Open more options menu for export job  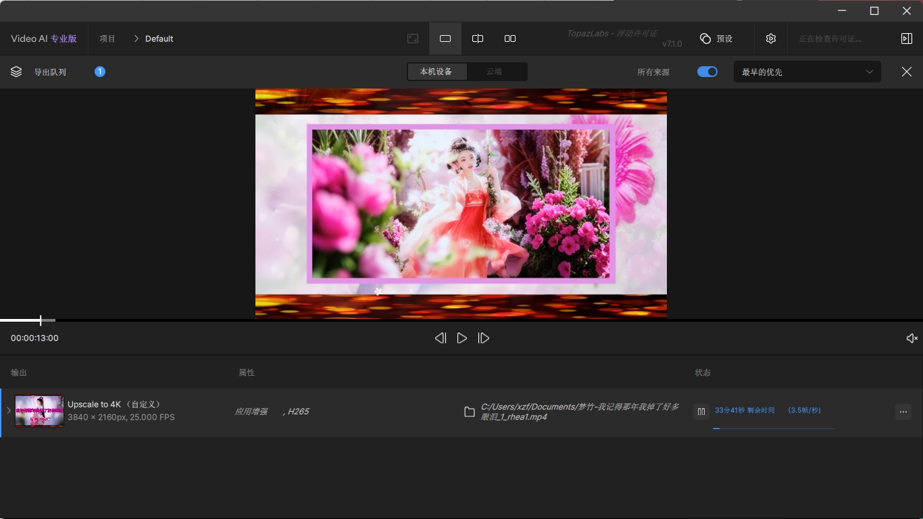click(x=903, y=412)
